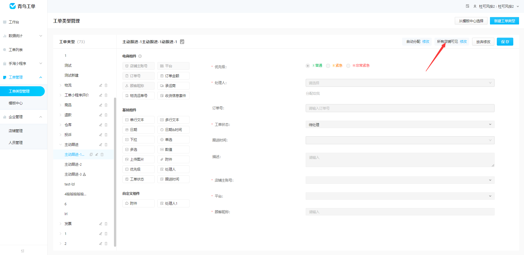Add 多行文本 component
This screenshot has height=255, width=524.
(173, 120)
